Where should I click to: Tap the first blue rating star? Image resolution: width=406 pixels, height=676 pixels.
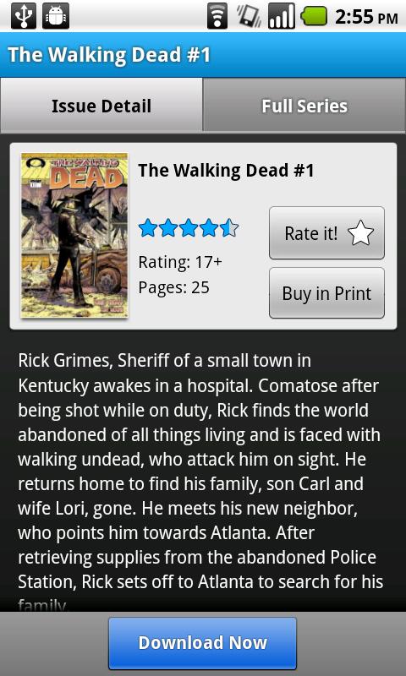pyautogui.click(x=148, y=227)
